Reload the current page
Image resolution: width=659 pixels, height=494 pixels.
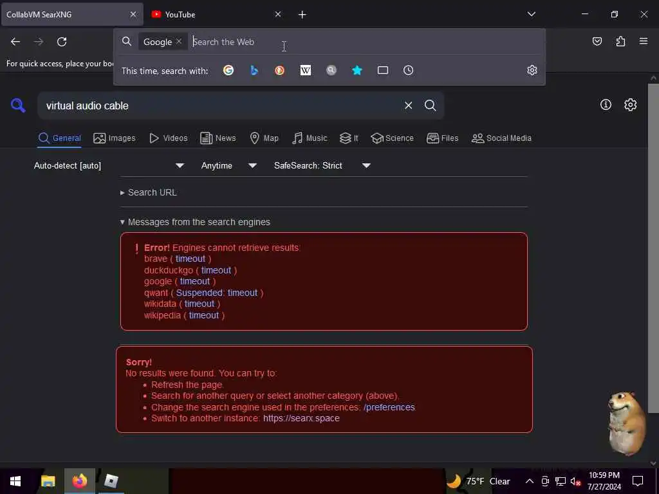[x=62, y=42]
